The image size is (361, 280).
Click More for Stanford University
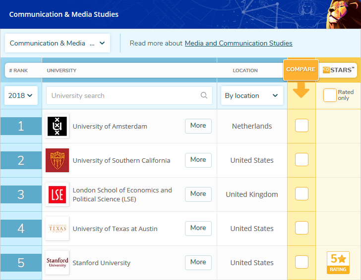point(198,262)
